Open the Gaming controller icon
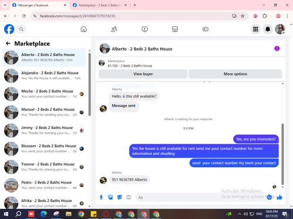293x219 pixels. 205,29
